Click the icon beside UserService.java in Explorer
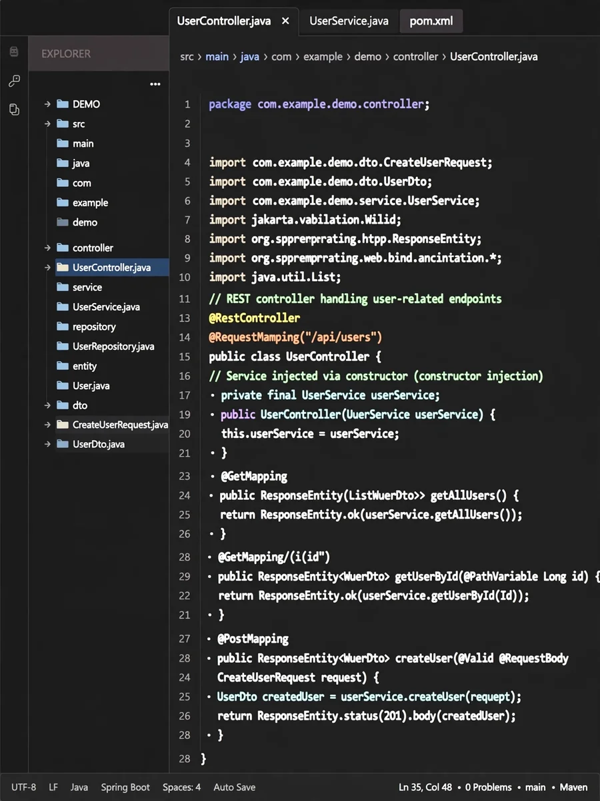Viewport: 600px width, 801px height. 63,307
